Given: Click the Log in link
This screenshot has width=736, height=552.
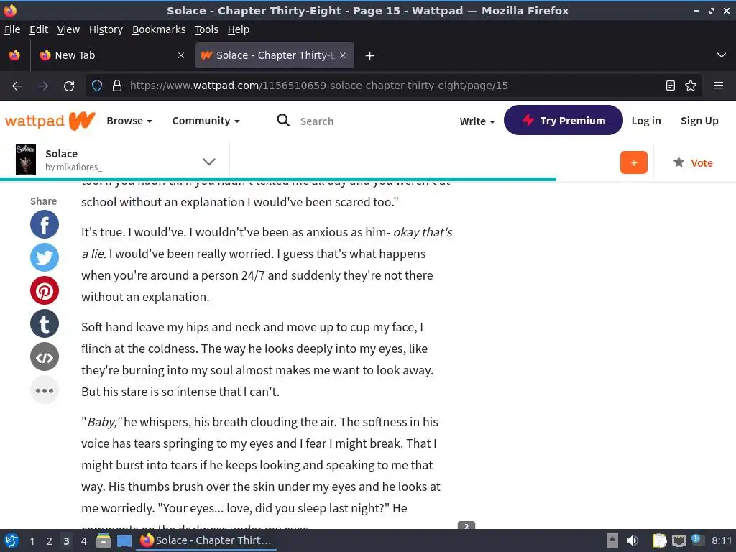Looking at the screenshot, I should click(646, 121).
